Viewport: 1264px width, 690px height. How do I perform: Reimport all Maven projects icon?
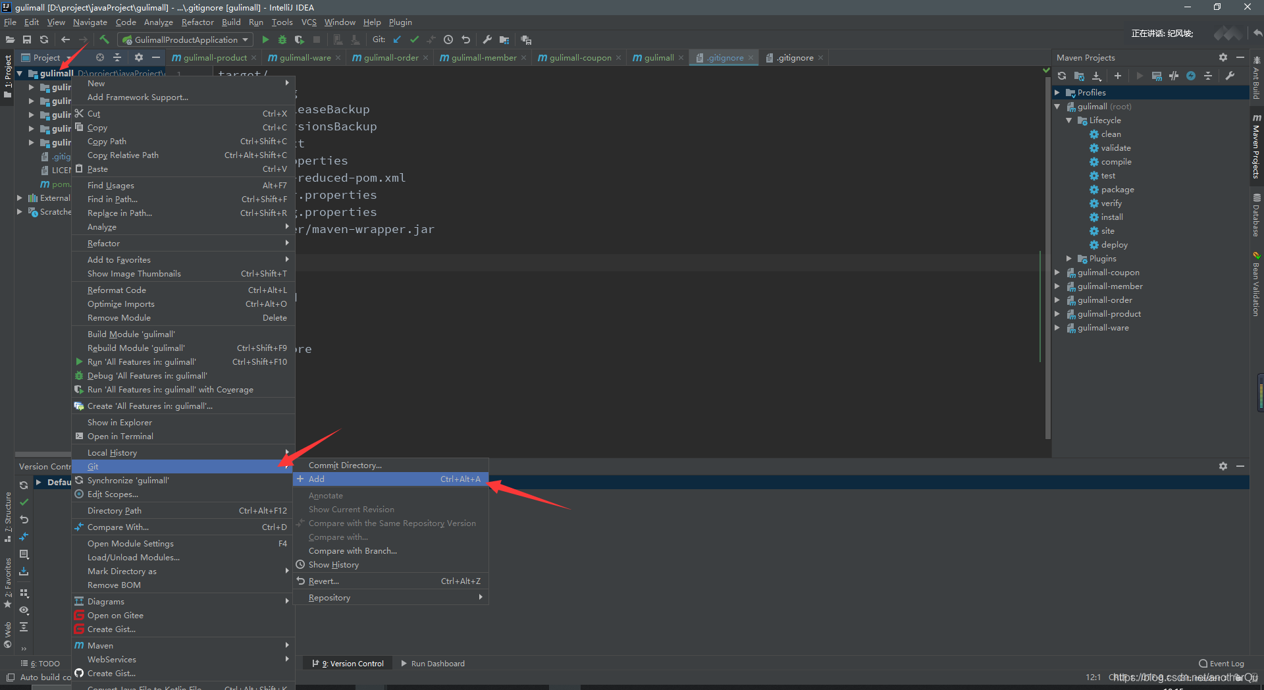(x=1062, y=76)
